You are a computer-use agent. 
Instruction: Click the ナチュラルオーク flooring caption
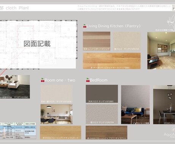point(60,138)
